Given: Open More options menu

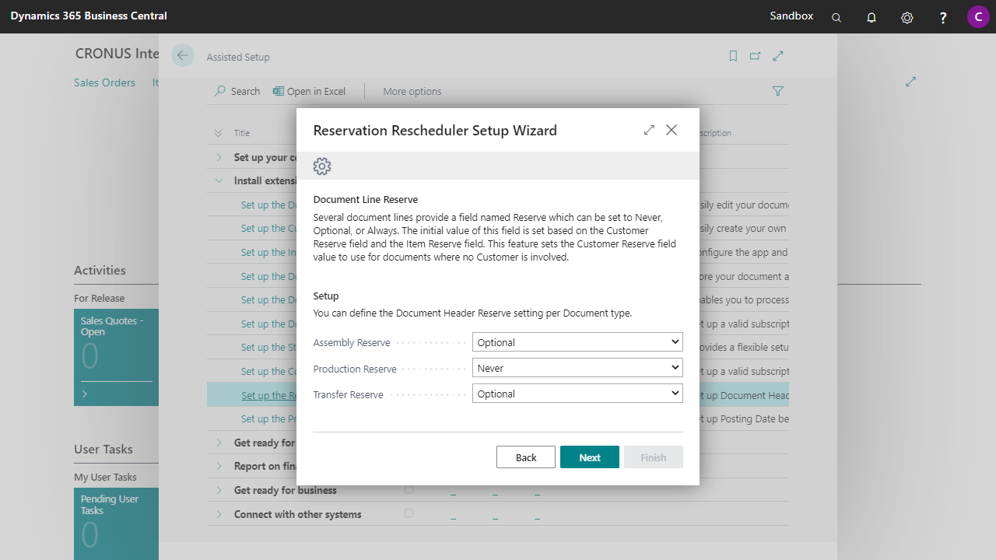Looking at the screenshot, I should click(x=412, y=91).
